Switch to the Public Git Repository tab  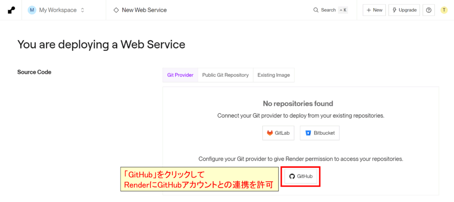pyautogui.click(x=226, y=75)
